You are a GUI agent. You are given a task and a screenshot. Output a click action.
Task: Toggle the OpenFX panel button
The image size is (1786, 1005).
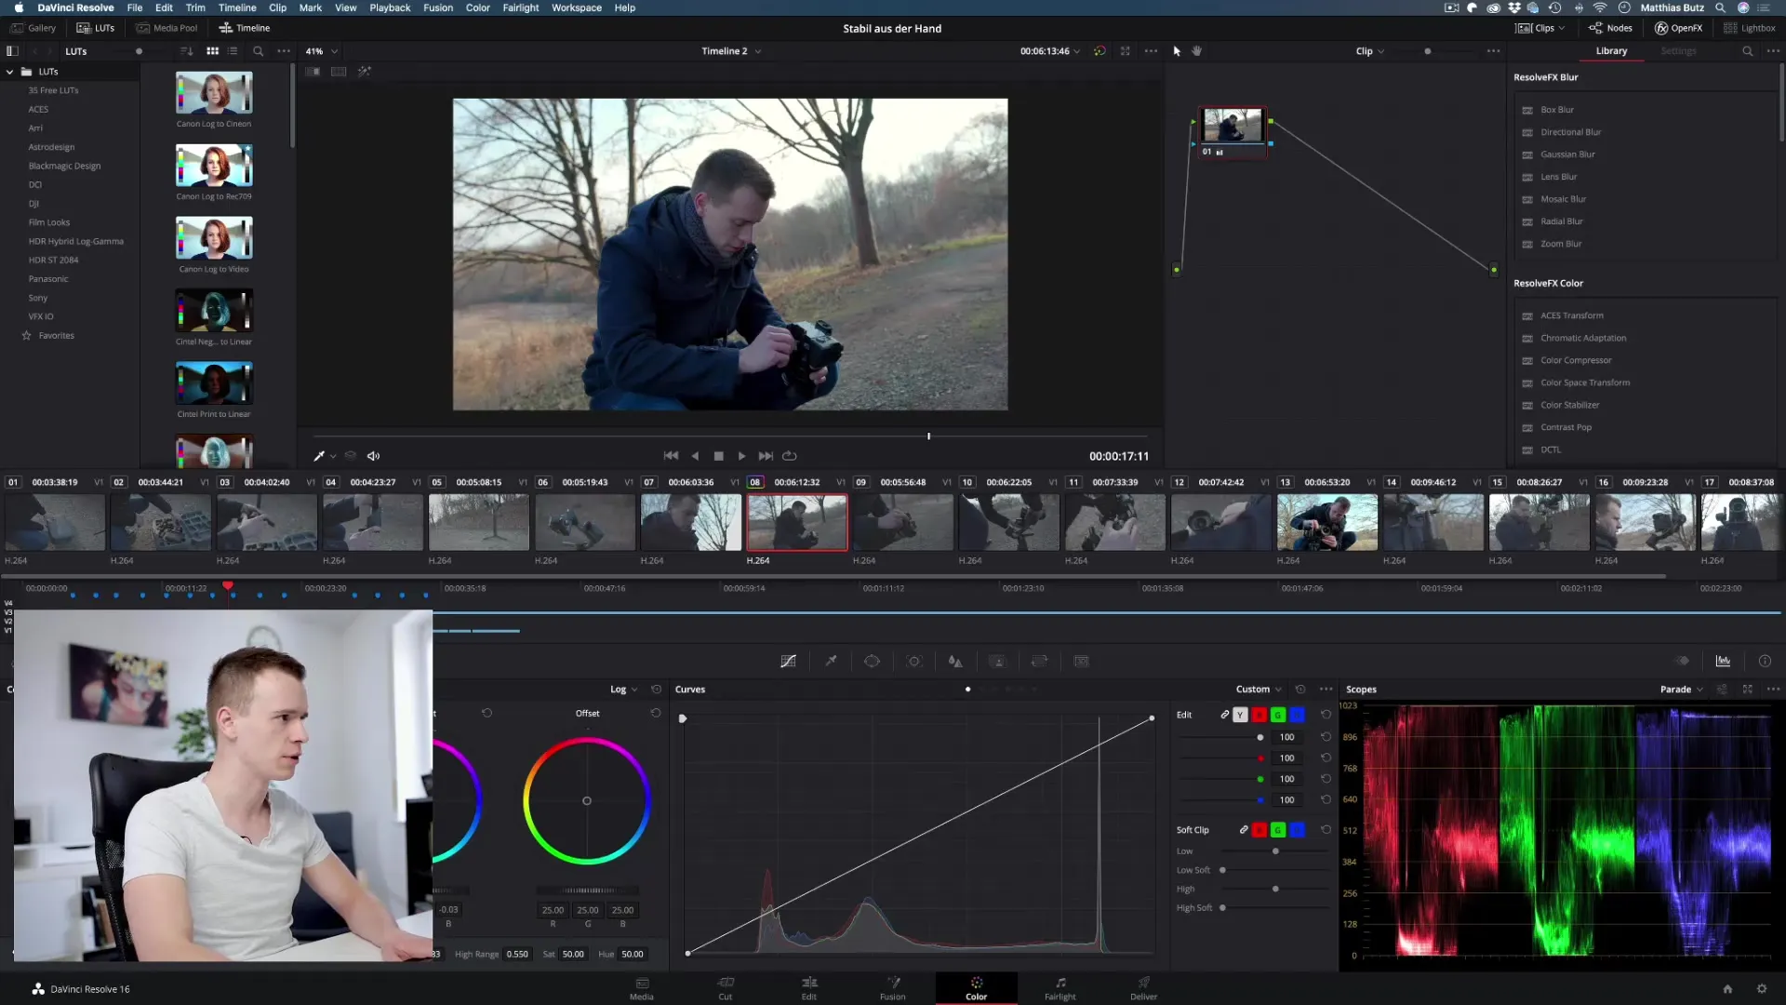click(x=1679, y=28)
